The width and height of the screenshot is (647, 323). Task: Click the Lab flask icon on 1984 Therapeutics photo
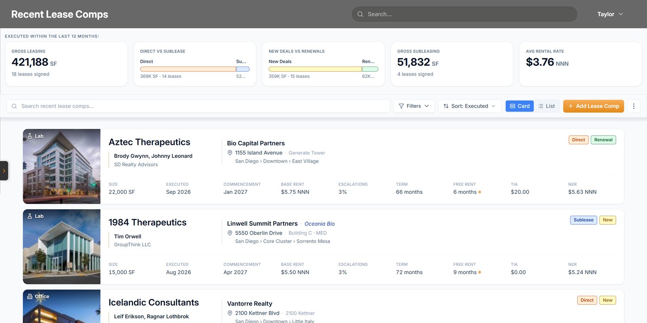30,216
